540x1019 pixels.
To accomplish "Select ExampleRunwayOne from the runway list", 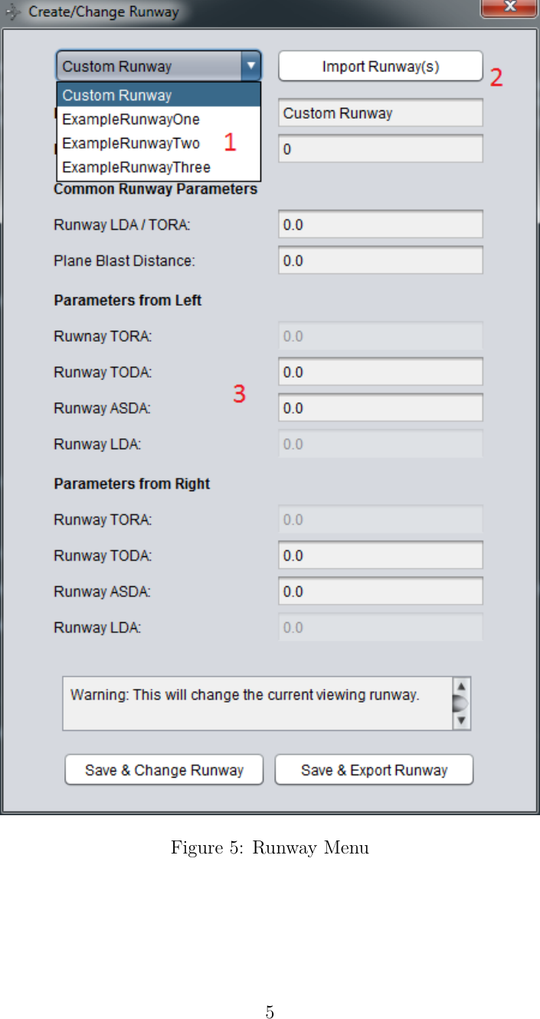I will point(131,119).
